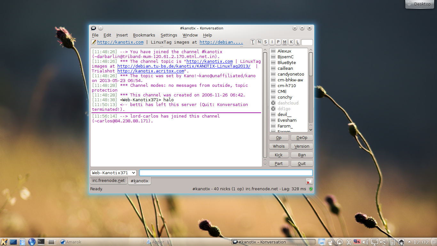Image resolution: width=437 pixels, height=246 pixels.
Task: Open the terminal from the taskbar
Action: coord(41,242)
